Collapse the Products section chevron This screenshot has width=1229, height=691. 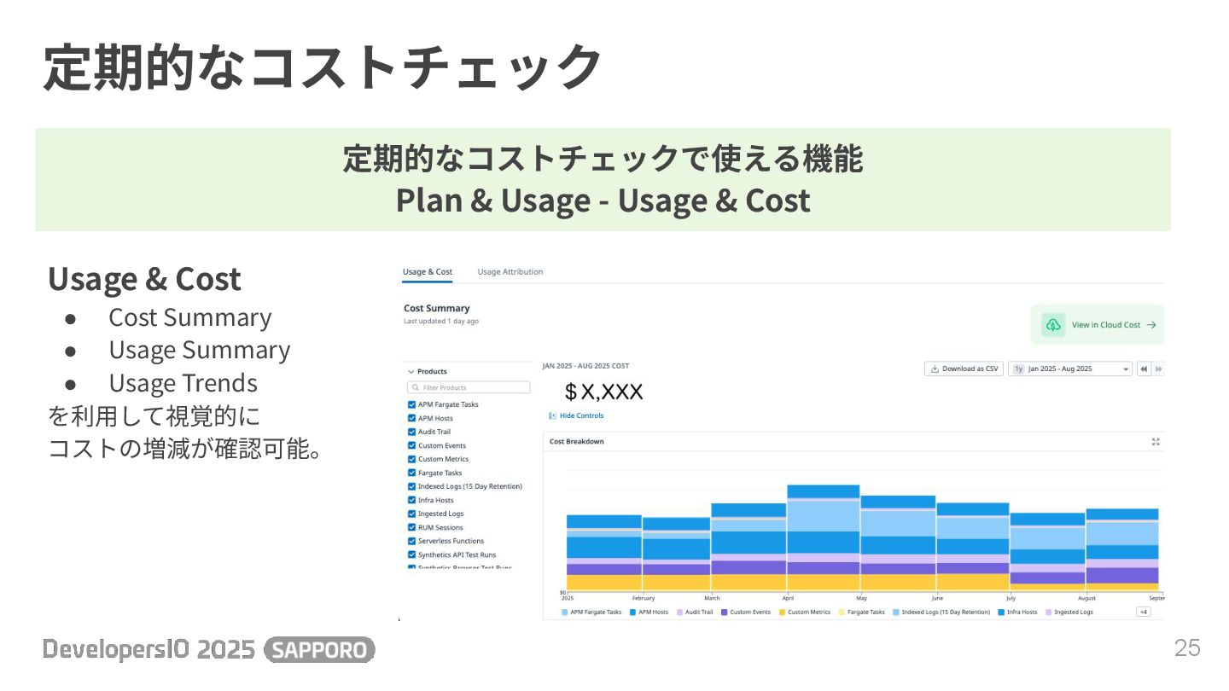tap(411, 372)
